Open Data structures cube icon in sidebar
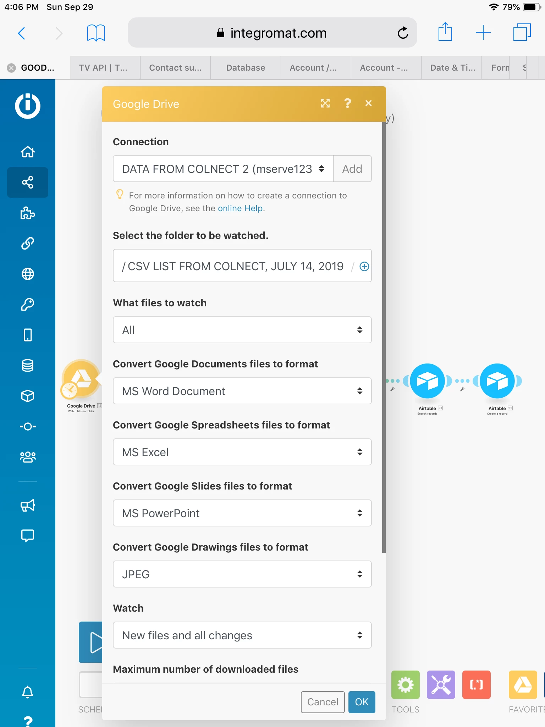This screenshot has width=545, height=727. point(28,396)
